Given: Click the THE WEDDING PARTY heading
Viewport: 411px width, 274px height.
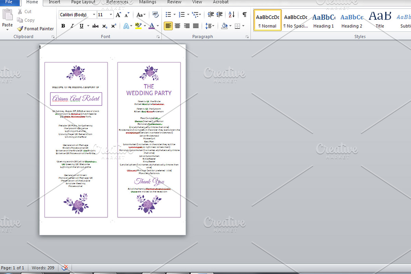Looking at the screenshot, I should point(149,90).
